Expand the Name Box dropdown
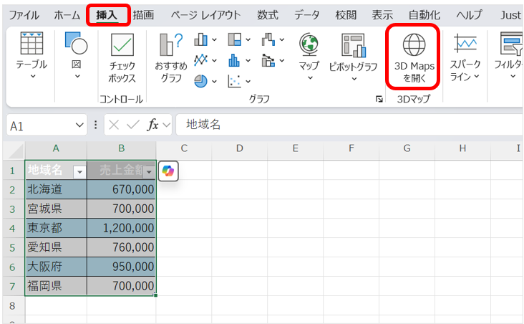Screen dimensions: 524x324 point(79,125)
